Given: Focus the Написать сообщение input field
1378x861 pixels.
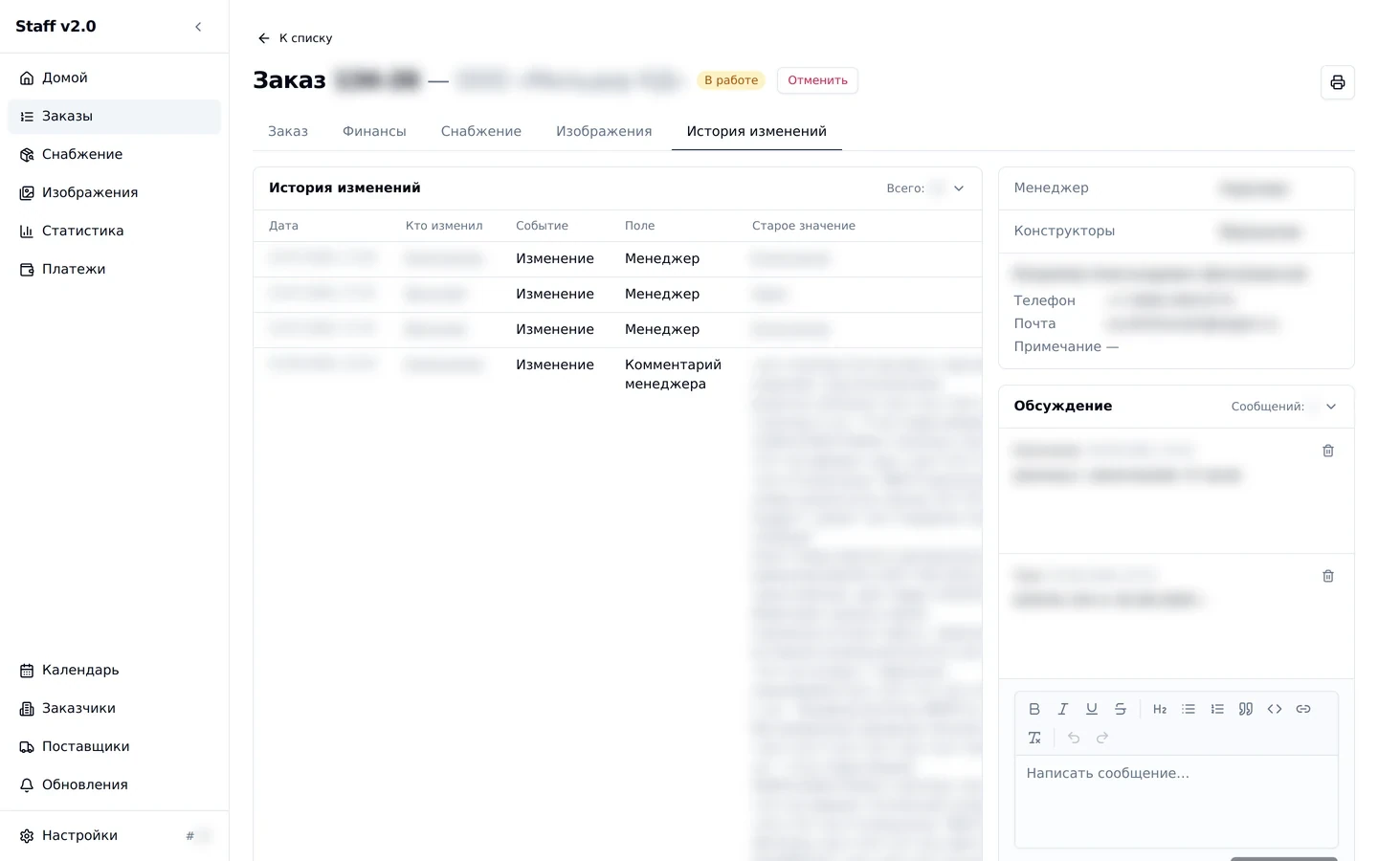Looking at the screenshot, I should click(1176, 802).
